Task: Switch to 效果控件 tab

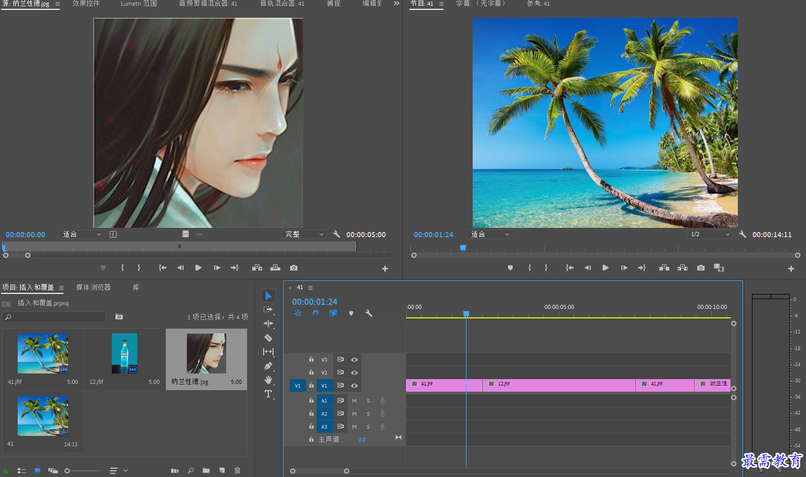Action: pyautogui.click(x=86, y=4)
